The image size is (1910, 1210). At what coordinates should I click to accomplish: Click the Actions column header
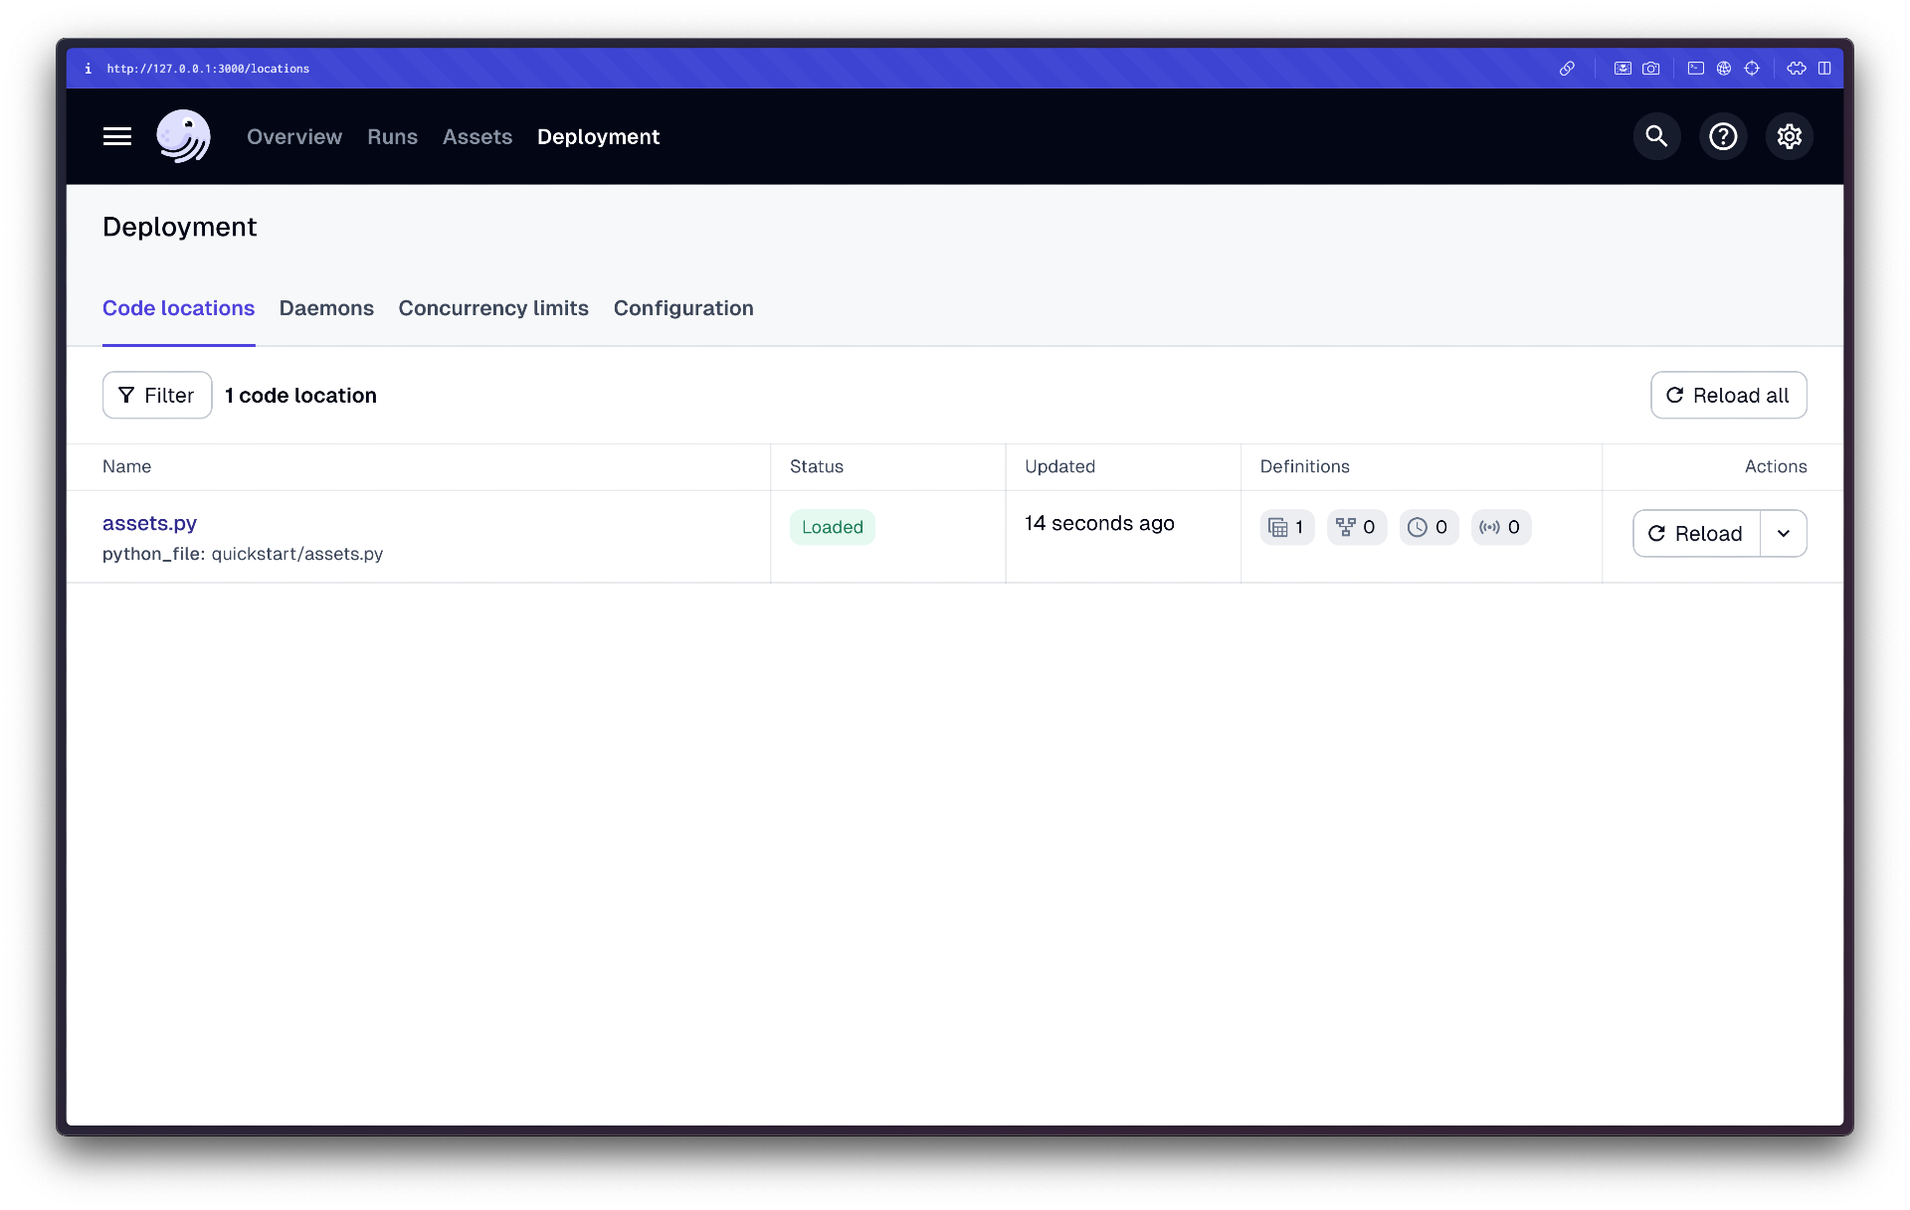coord(1776,466)
